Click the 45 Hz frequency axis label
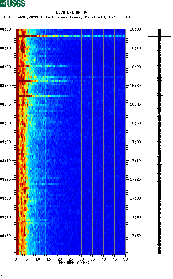173x279 pixels. pos(114,259)
